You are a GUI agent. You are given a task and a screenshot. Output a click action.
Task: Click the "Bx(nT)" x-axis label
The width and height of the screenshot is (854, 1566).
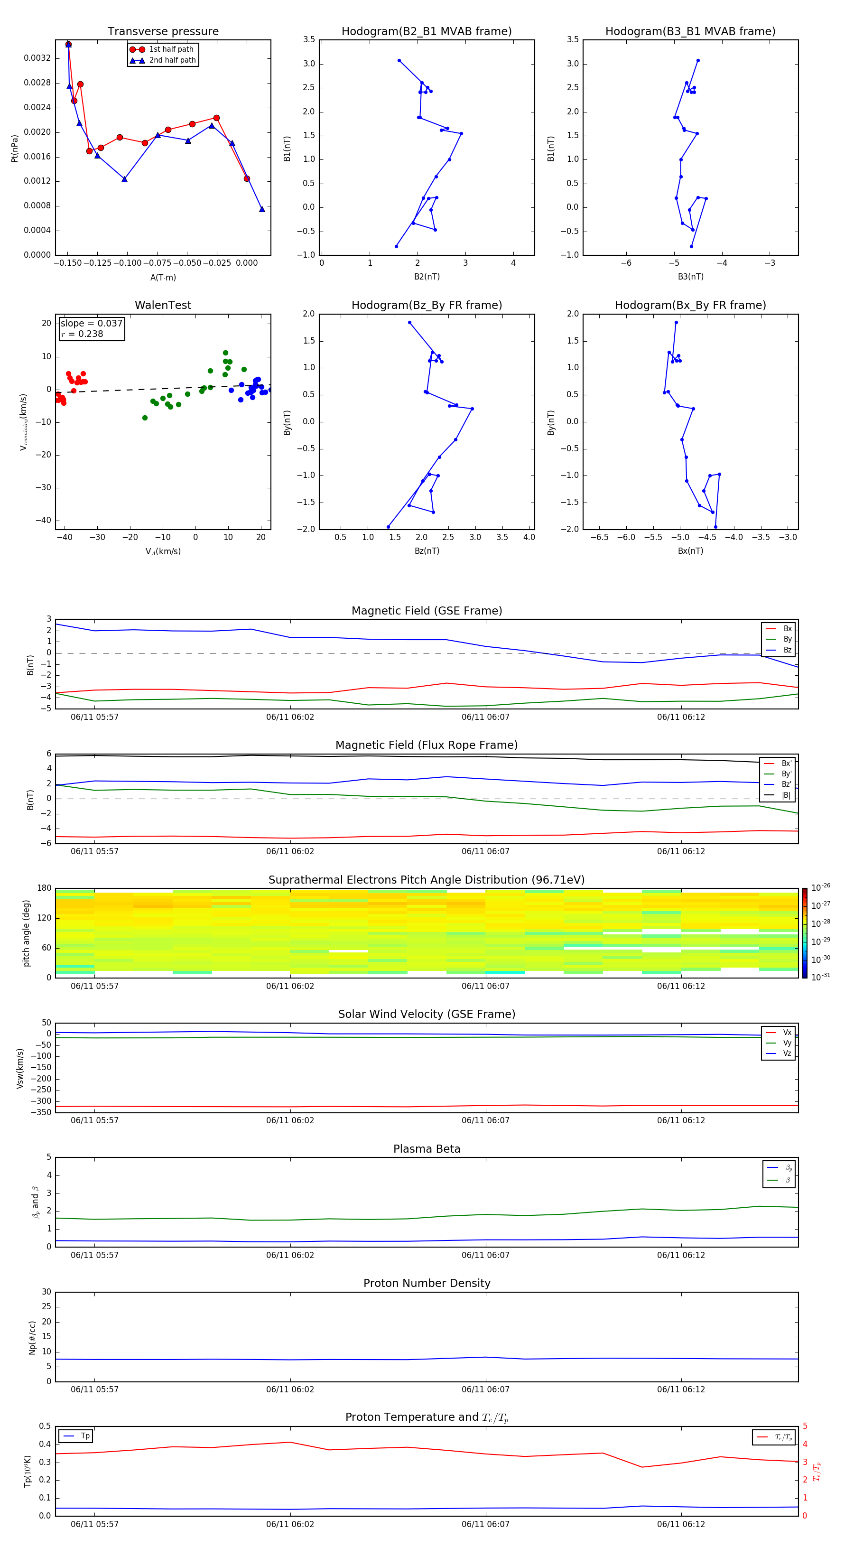690,551
